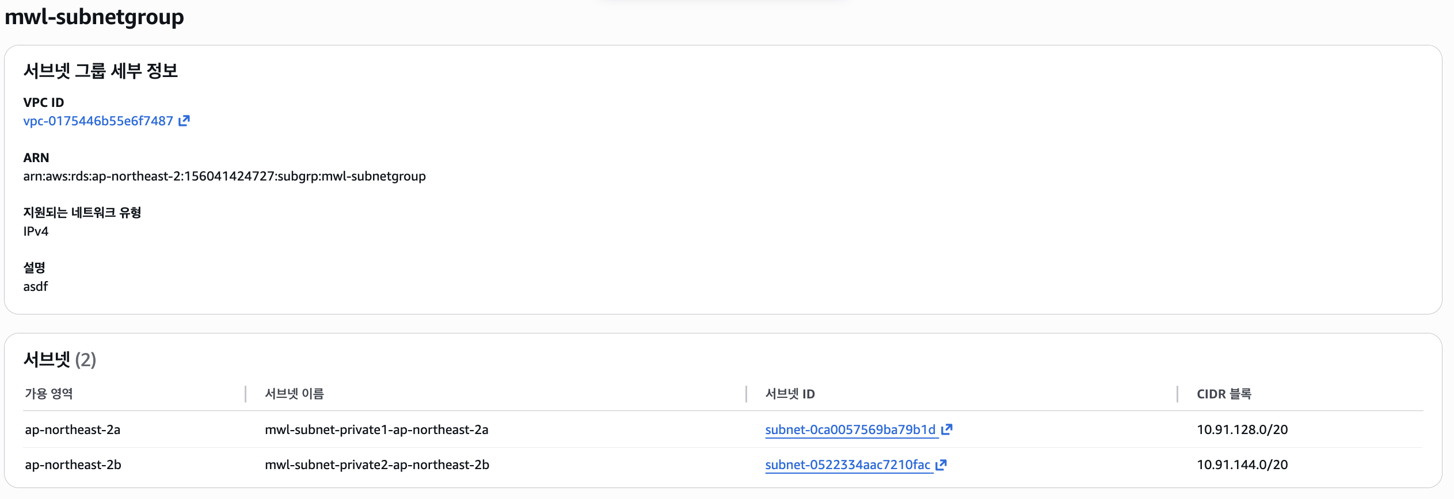The image size is (1454, 499).
Task: Click the 가용 영역 column header
Action: (49, 394)
